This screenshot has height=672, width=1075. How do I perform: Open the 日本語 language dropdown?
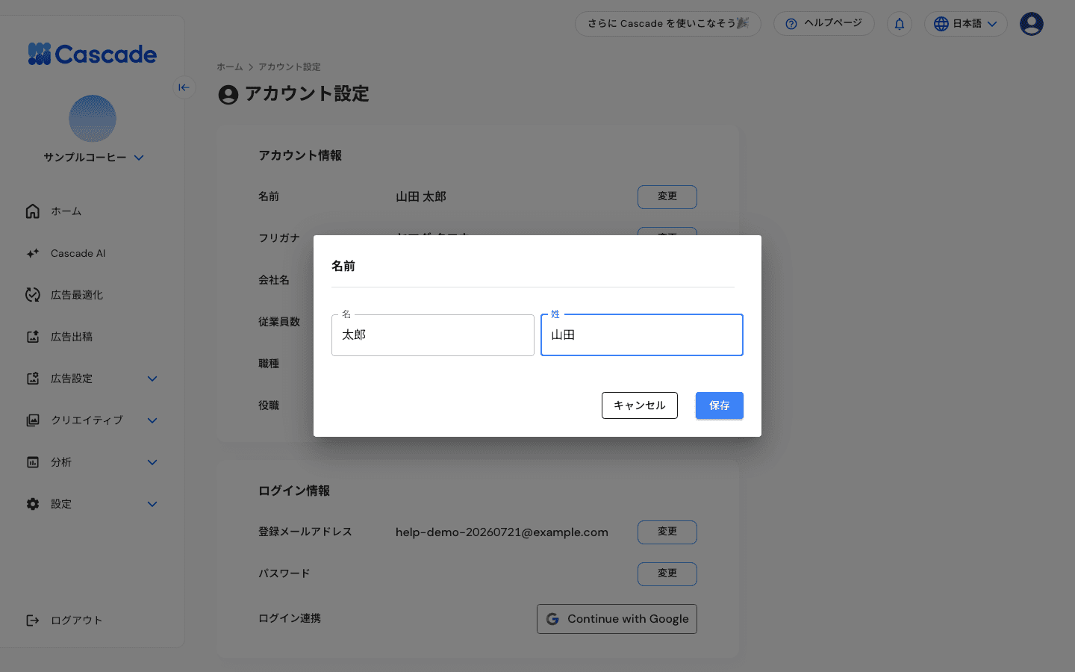[x=966, y=24]
